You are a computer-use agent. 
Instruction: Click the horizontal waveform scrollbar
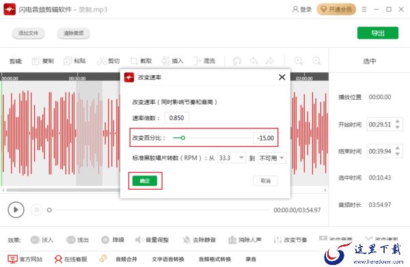point(63,190)
